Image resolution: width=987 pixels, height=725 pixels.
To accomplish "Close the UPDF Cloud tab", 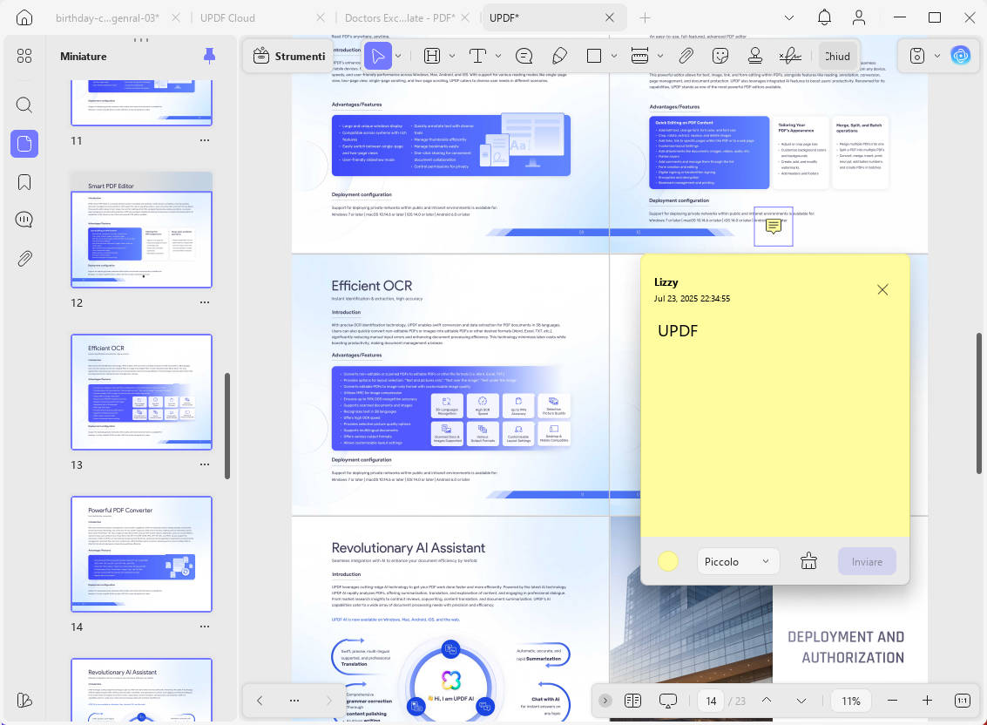I will (321, 17).
